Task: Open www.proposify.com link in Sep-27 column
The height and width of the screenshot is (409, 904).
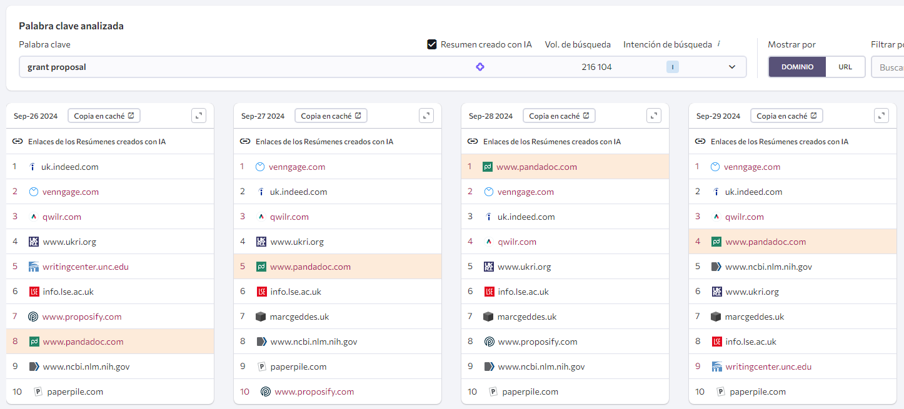Action: tap(314, 392)
